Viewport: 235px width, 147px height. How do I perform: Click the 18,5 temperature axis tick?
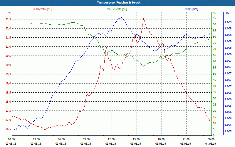(x=8, y=92)
